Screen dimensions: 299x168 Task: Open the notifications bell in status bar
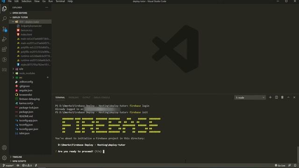click(295, 166)
